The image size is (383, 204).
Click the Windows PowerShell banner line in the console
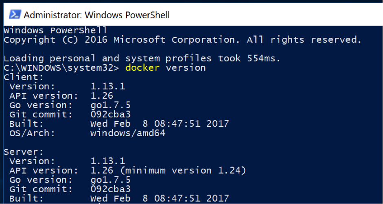pos(55,30)
